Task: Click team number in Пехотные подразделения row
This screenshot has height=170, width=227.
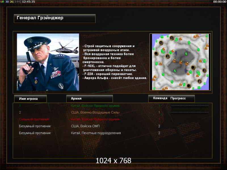Action: pyautogui.click(x=159, y=133)
